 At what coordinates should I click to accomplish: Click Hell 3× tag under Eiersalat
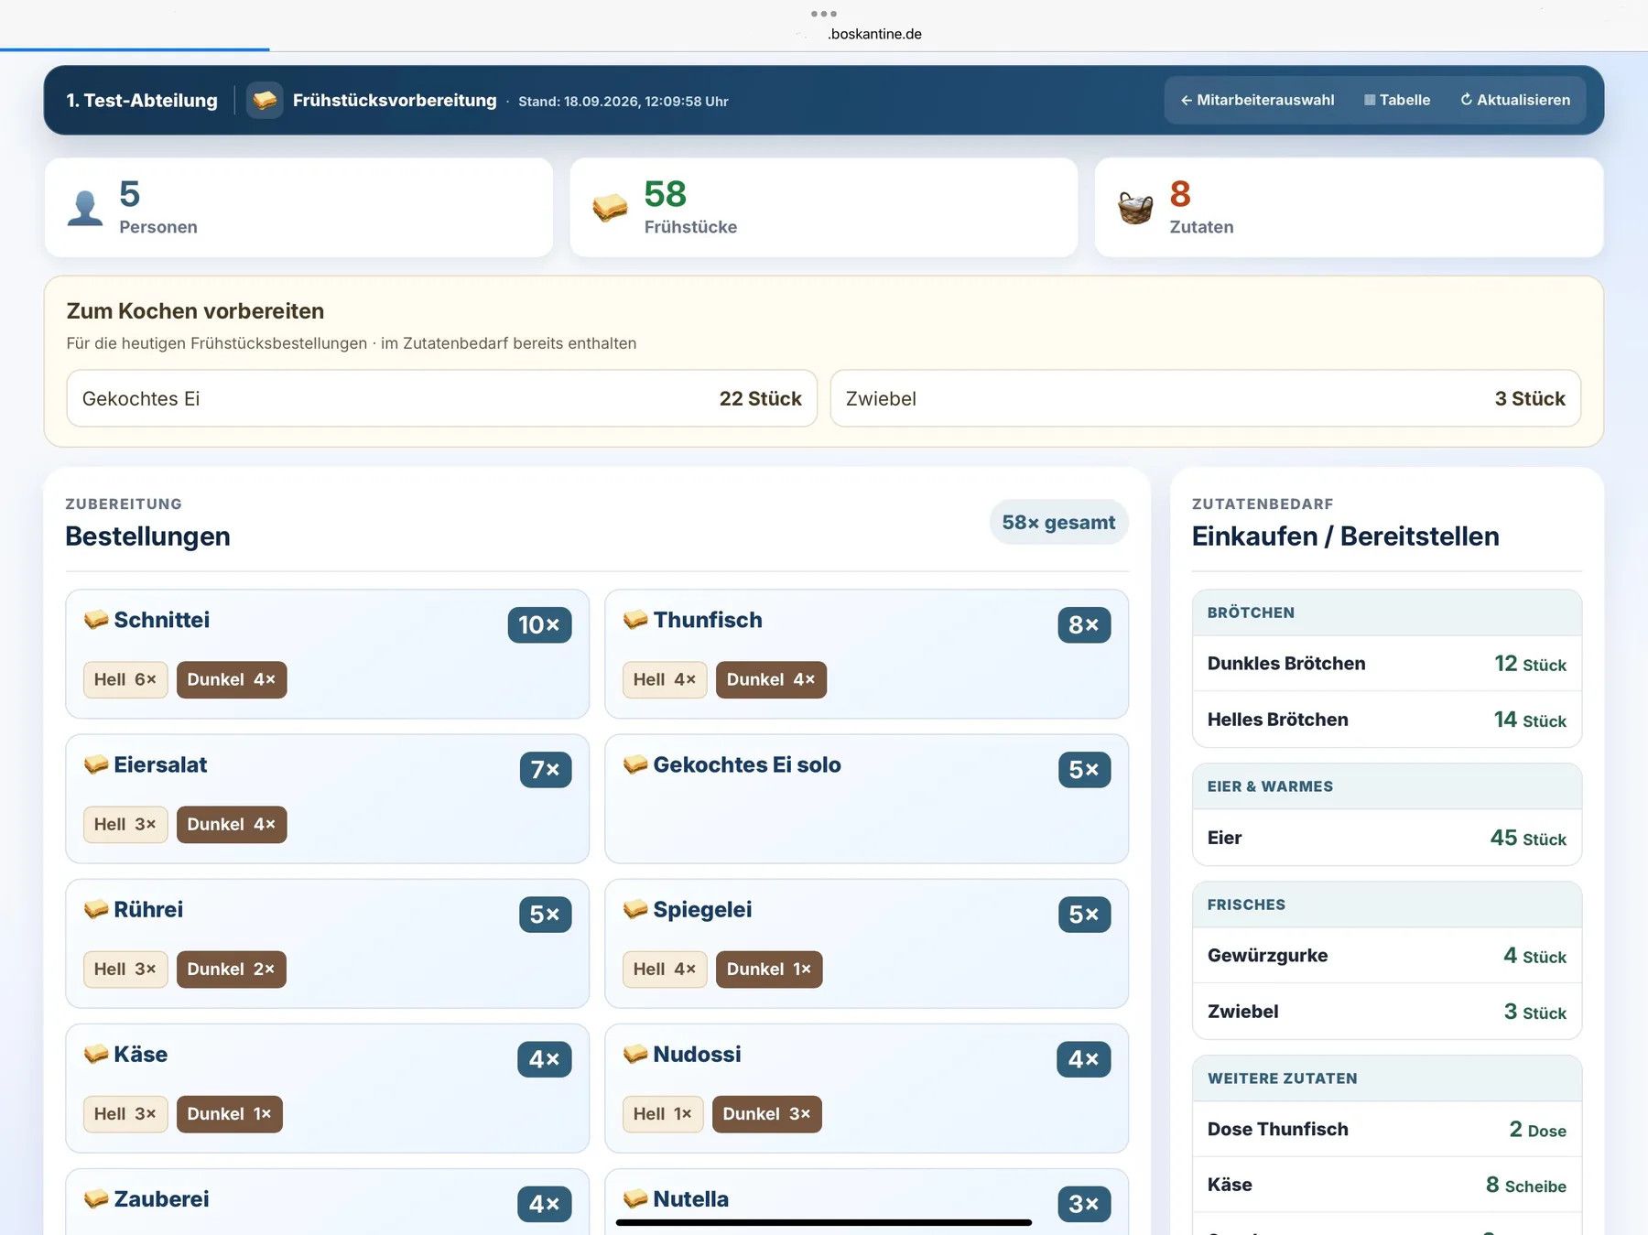125,824
